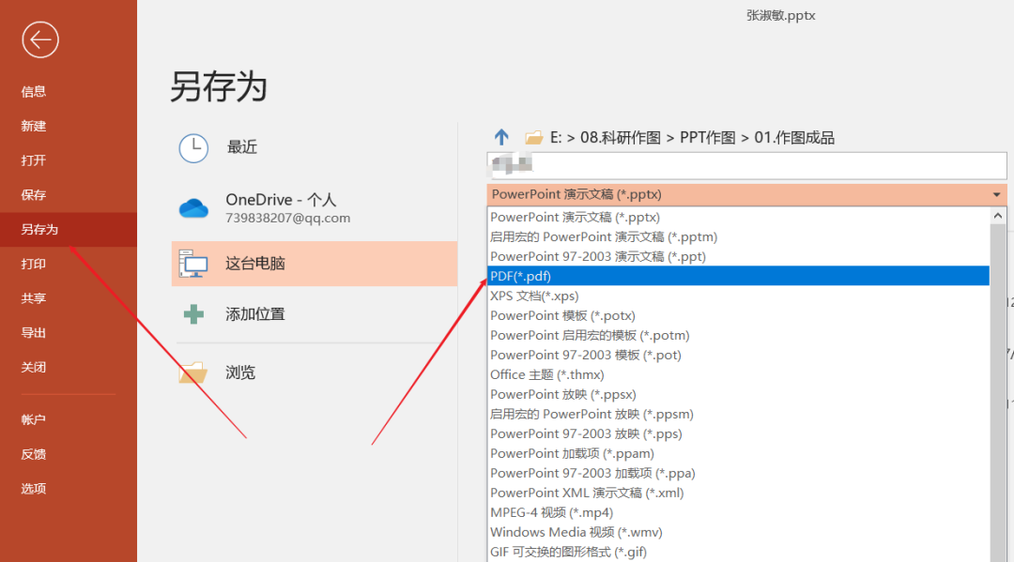Select PowerPoint 演示文稿 (*.pptx) in list

click(x=738, y=217)
